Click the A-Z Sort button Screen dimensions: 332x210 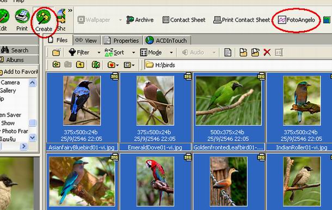tap(114, 52)
